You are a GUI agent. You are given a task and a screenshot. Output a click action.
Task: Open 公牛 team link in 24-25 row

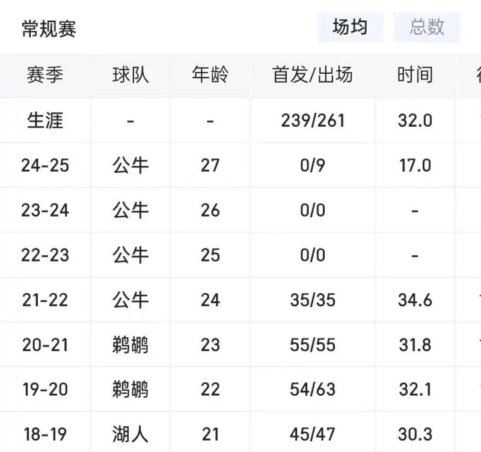coord(130,165)
